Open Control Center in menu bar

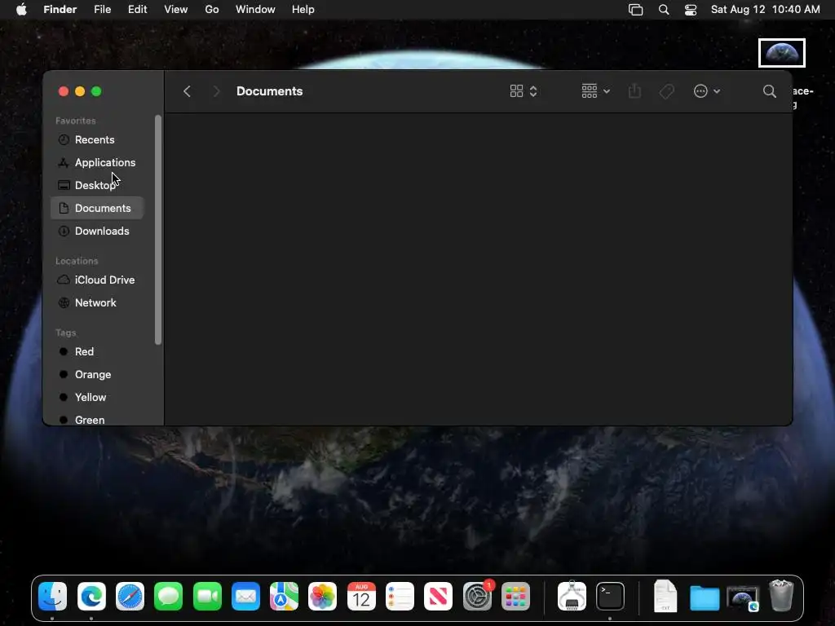tap(691, 10)
